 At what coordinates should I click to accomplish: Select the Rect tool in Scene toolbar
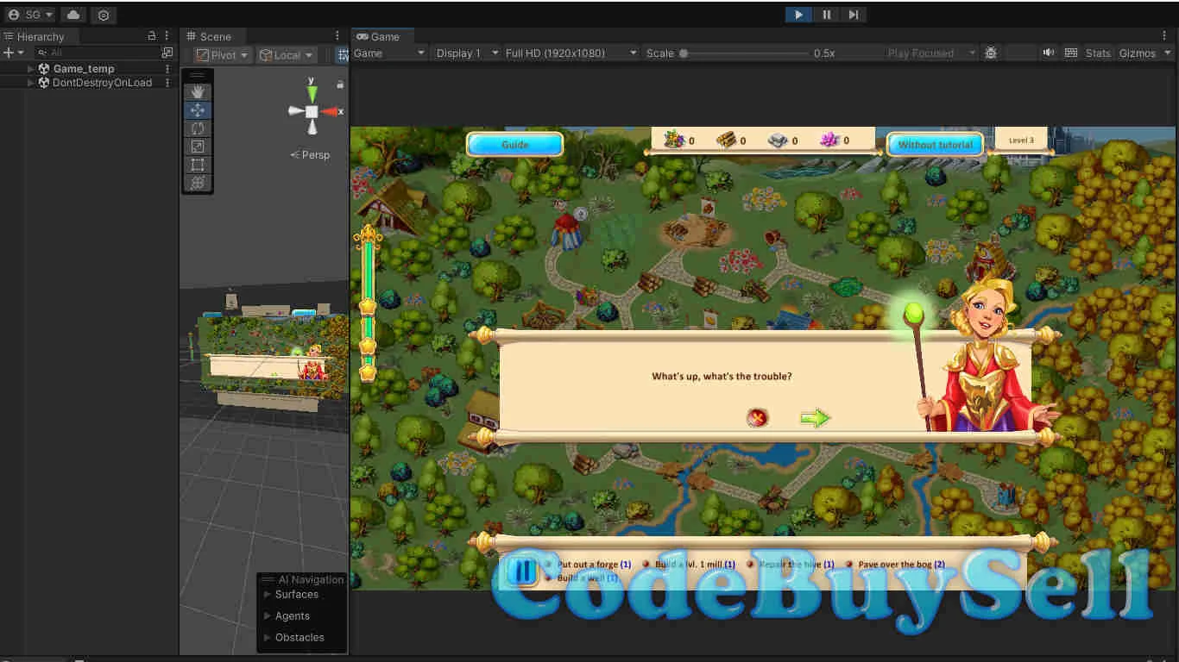pyautogui.click(x=198, y=164)
